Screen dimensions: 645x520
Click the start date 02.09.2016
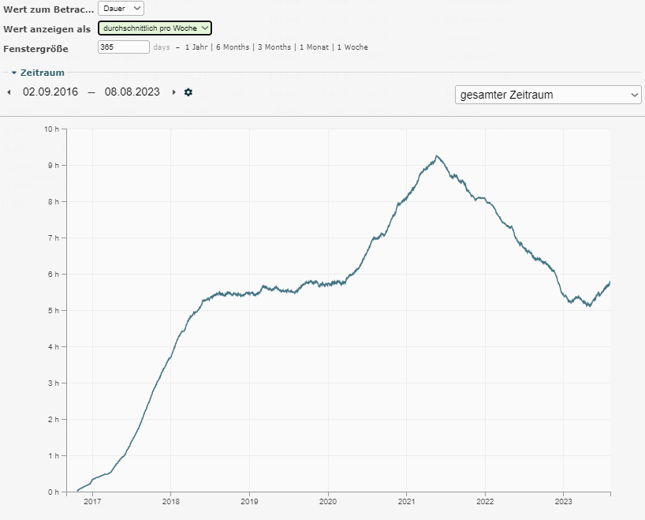tap(50, 92)
